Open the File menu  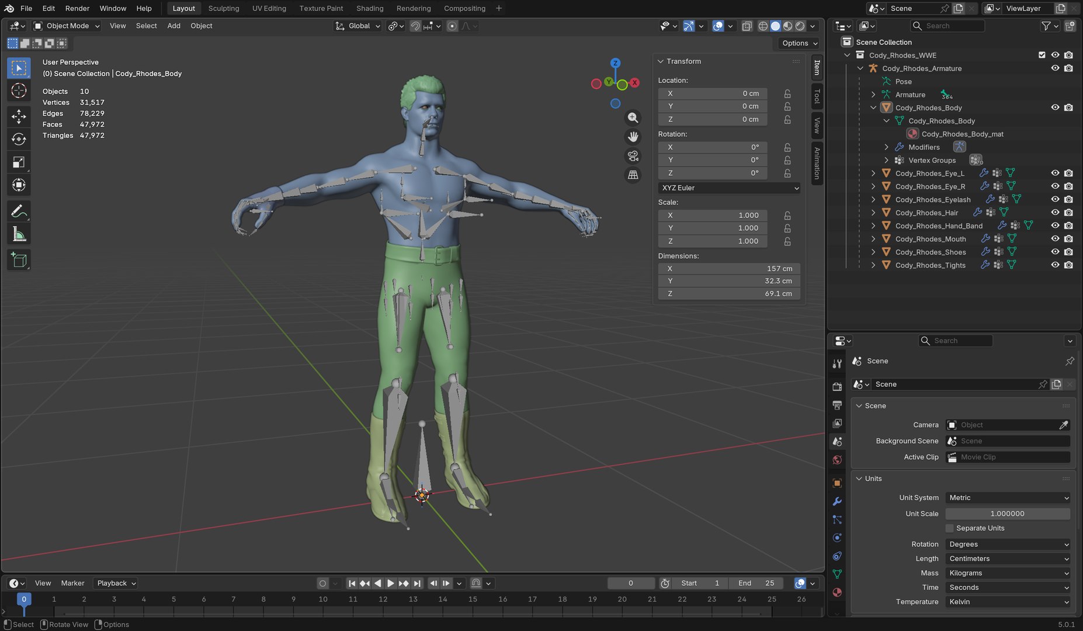[x=26, y=8]
